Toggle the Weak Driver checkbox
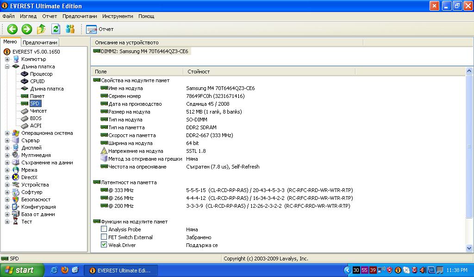 click(x=104, y=245)
